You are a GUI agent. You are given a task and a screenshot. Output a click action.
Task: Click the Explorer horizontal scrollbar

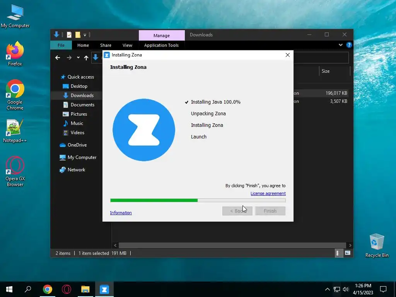click(x=232, y=245)
